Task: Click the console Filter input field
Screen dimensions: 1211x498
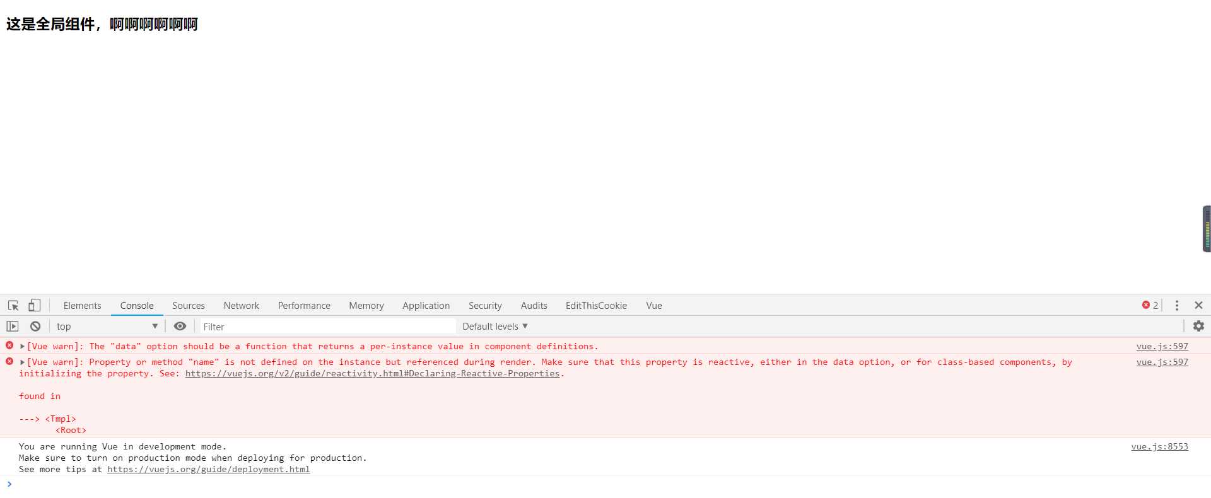Action: [x=328, y=327]
